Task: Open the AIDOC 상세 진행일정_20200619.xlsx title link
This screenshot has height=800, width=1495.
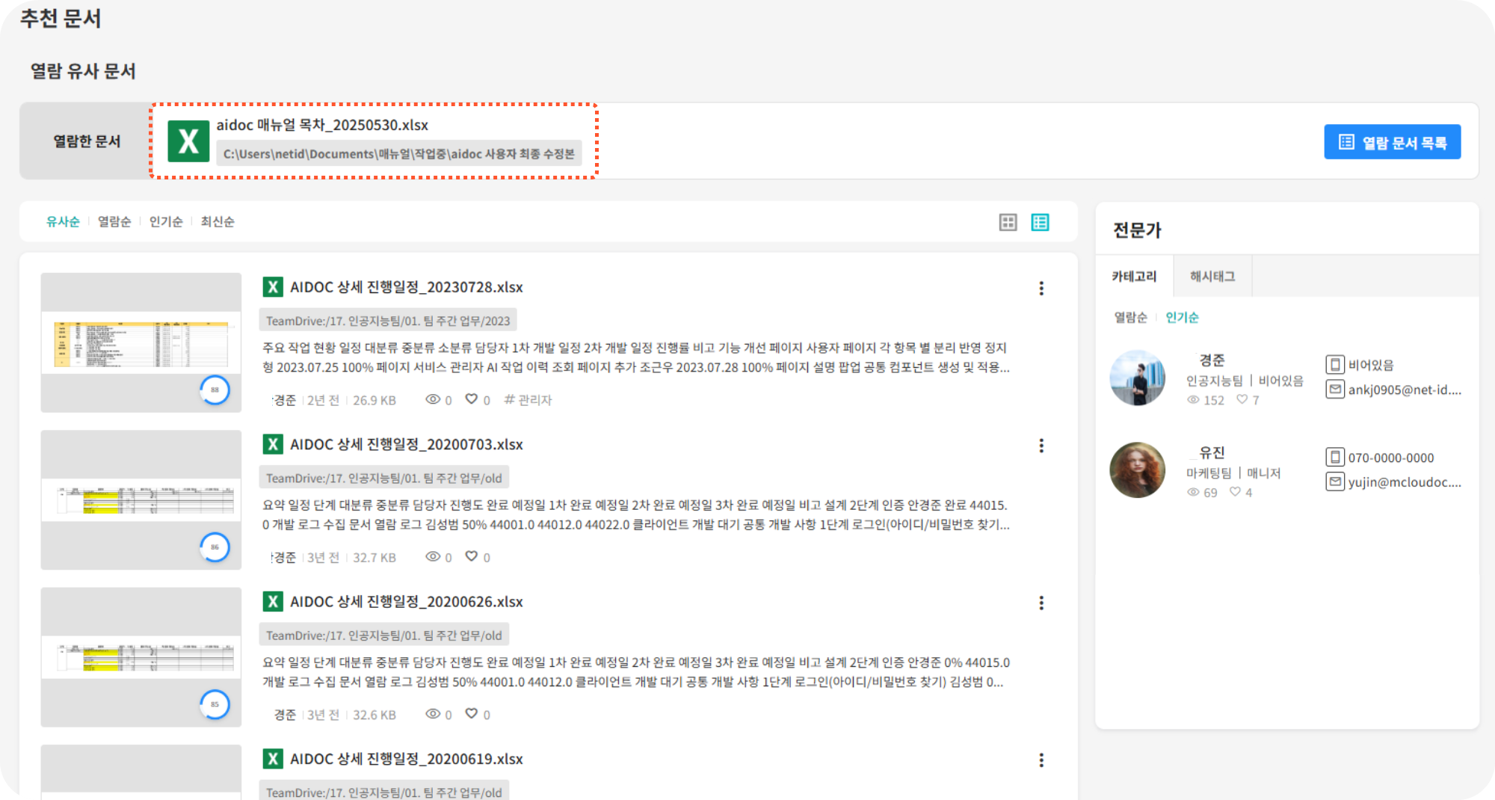Action: tap(406, 759)
